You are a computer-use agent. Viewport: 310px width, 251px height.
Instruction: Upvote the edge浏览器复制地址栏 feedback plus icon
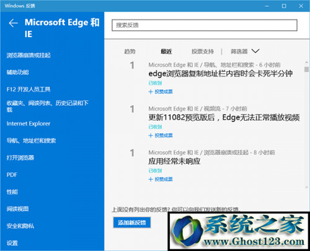151,92
